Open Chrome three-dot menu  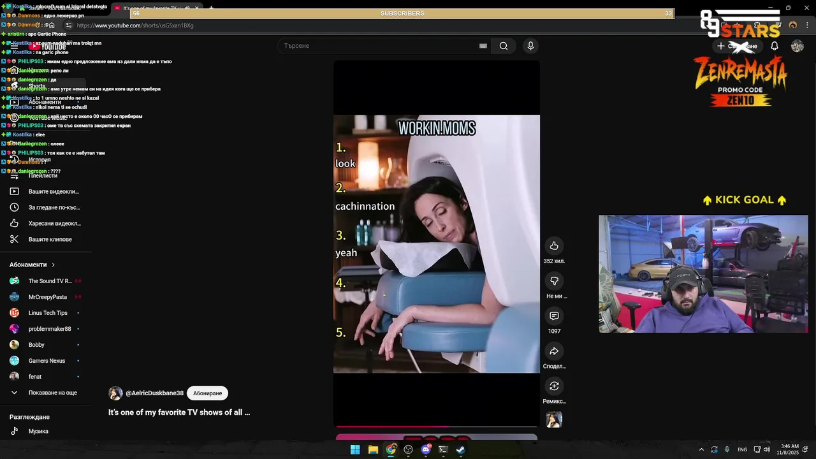coord(806,25)
